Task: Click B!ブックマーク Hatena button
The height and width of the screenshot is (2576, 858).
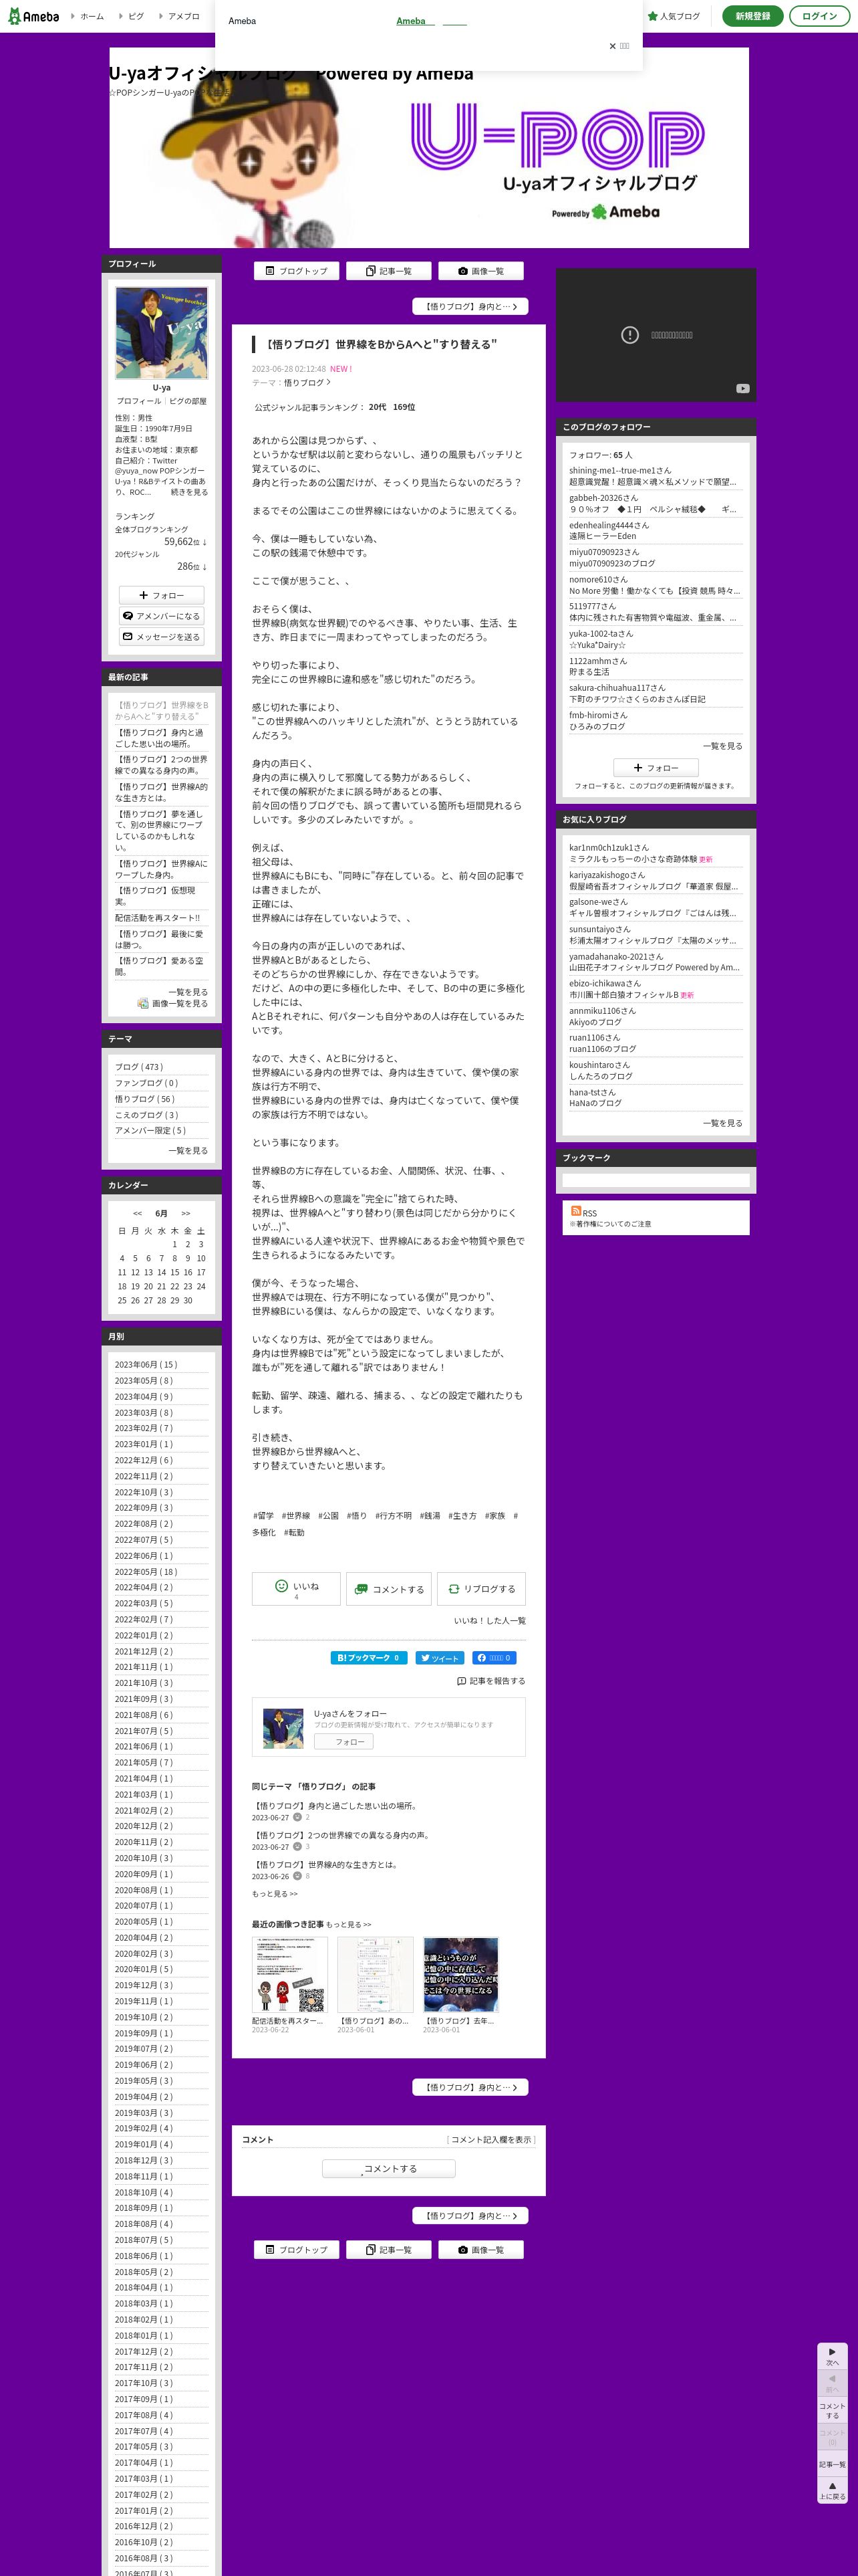Action: tap(369, 1658)
